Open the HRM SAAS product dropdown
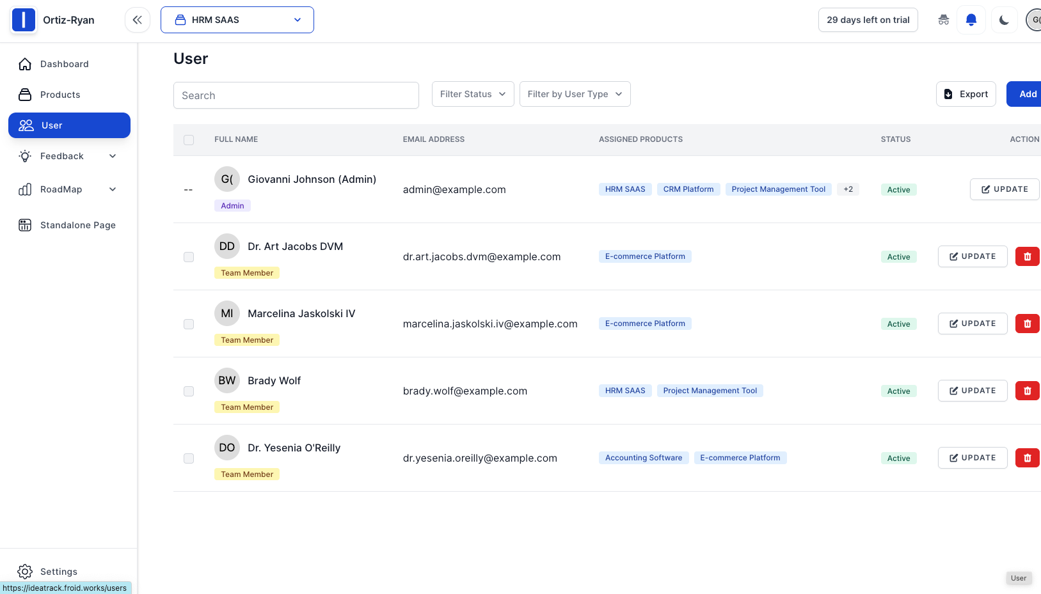This screenshot has height=594, width=1041. click(x=237, y=20)
